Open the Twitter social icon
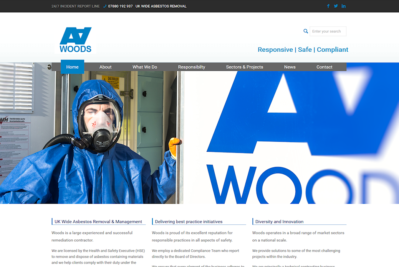 [x=336, y=6]
